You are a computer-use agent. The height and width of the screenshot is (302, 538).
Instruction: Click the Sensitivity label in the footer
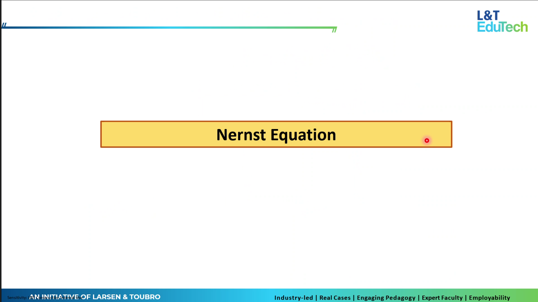(x=17, y=298)
